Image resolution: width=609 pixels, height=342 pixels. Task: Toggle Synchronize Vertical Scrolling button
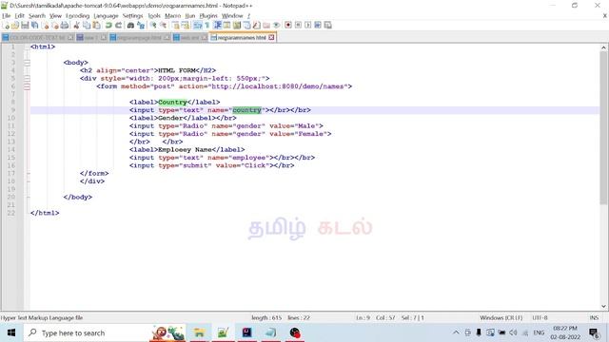pyautogui.click(x=175, y=26)
